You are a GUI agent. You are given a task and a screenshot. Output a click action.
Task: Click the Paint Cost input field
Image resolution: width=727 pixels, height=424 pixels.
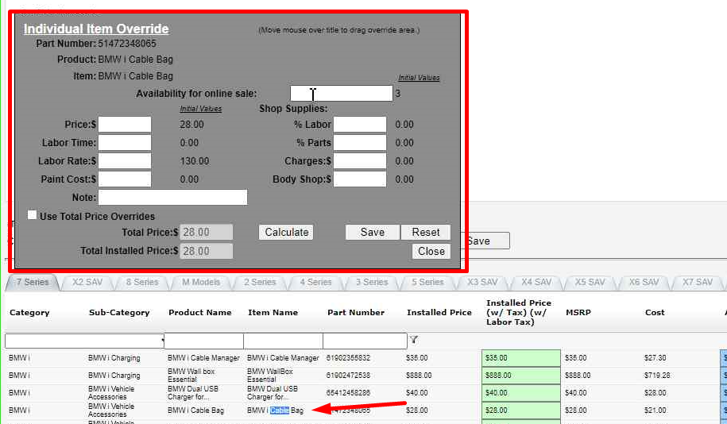pos(125,179)
